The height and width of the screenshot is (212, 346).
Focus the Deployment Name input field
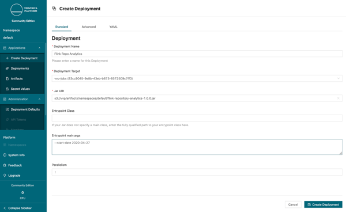coord(197,54)
